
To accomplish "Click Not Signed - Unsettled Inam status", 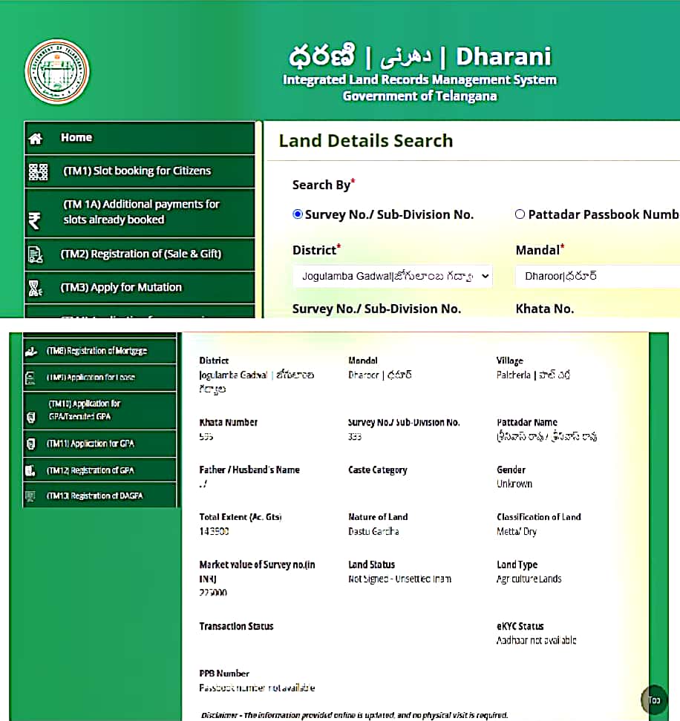I will (400, 579).
